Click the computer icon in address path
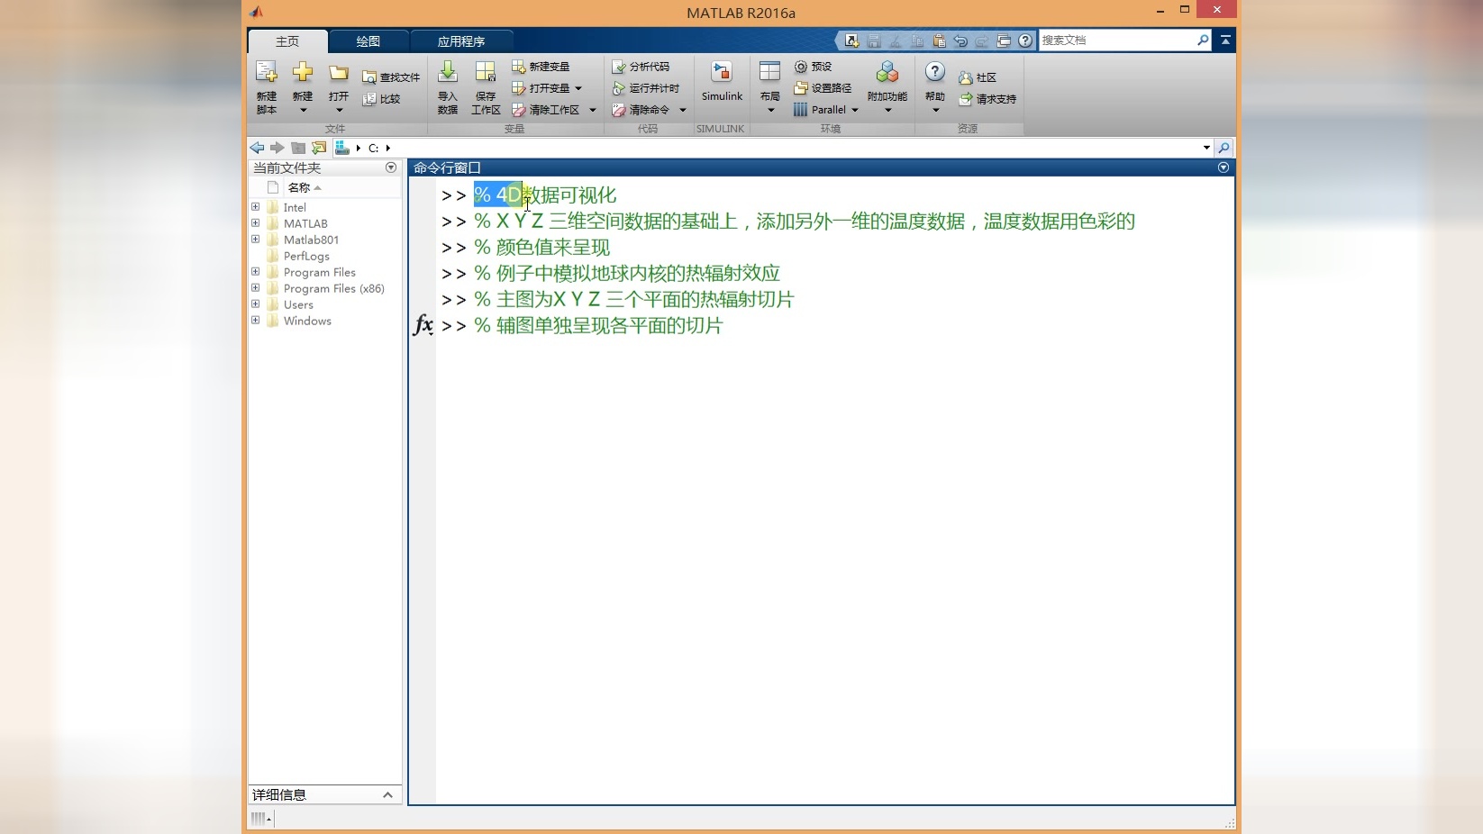The height and width of the screenshot is (834, 1483). pos(341,148)
